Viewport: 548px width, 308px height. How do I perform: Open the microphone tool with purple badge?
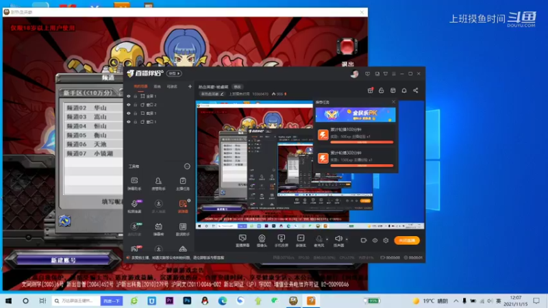coord(134,206)
